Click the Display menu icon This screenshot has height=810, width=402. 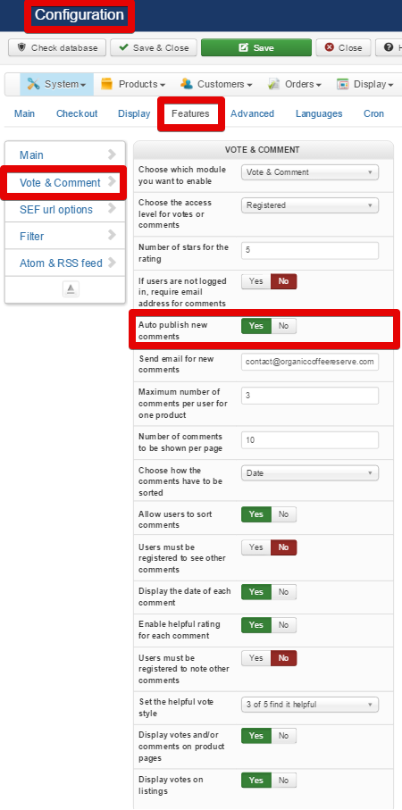point(342,84)
